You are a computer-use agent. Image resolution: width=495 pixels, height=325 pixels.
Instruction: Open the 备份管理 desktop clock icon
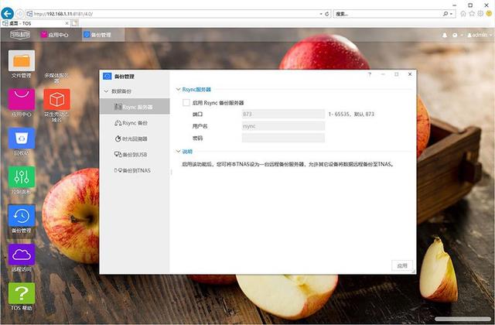pos(22,216)
